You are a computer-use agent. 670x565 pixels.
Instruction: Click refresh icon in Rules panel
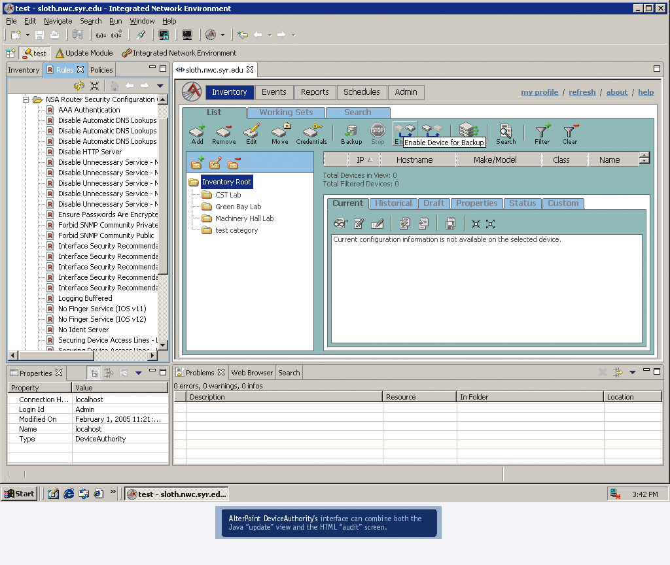[79, 86]
